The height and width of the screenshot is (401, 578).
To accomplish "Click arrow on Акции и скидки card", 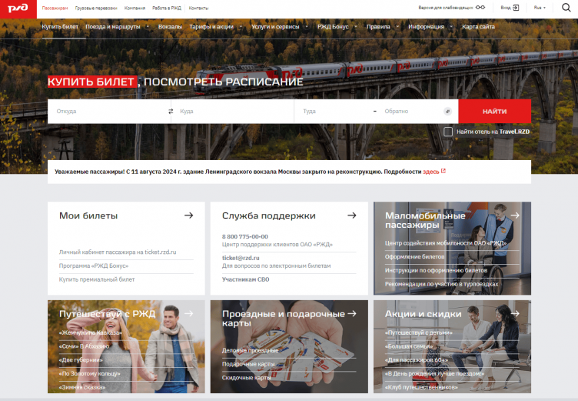I will (x=515, y=313).
